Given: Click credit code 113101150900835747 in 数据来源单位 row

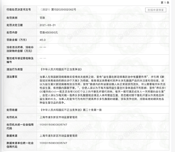Looking at the screenshot, I should [x=53, y=143].
